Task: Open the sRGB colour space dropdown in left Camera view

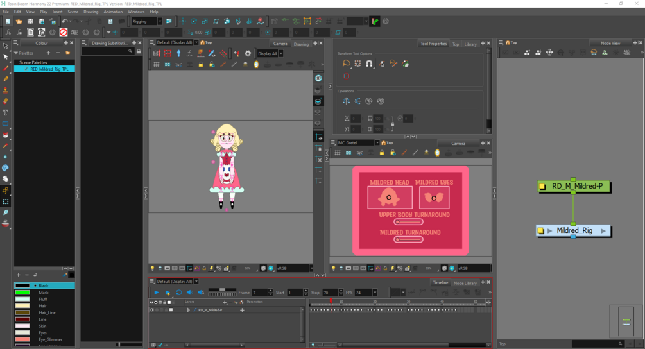Action: 311,268
